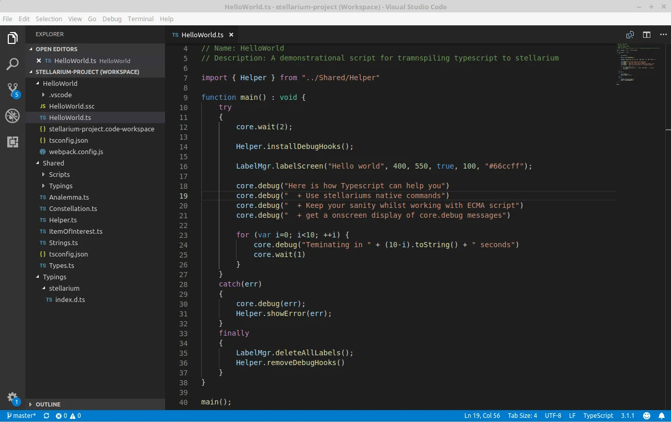
Task: Change UTF-8 file encoding
Action: (x=553, y=416)
